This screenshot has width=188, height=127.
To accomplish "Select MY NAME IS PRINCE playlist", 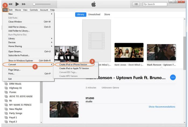I will tap(21, 105).
